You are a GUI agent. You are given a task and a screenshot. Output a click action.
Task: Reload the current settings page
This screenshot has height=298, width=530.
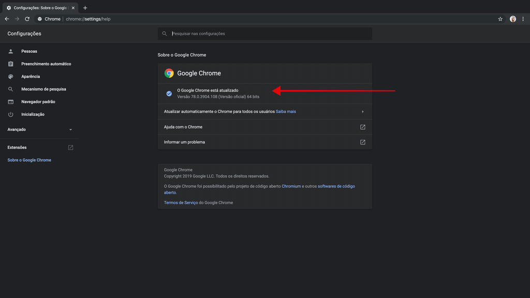[27, 19]
